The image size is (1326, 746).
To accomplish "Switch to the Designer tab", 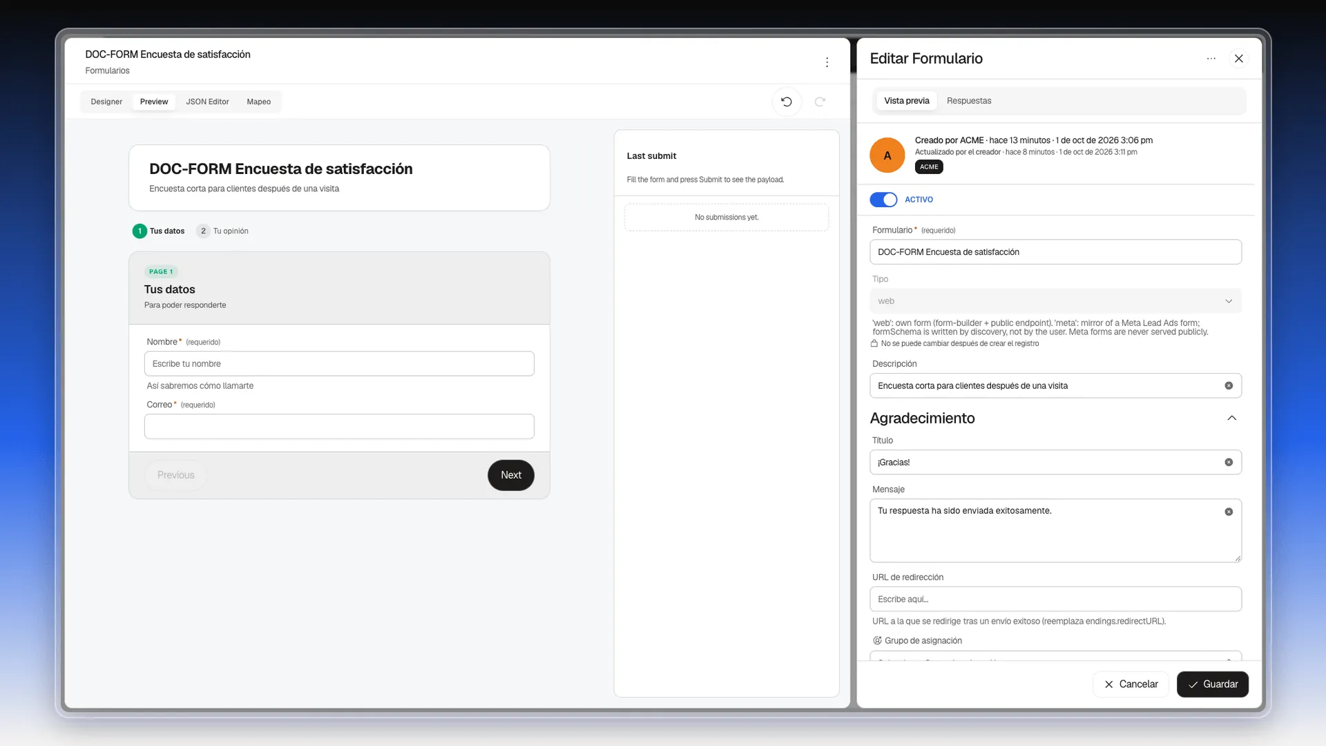I will click(106, 102).
